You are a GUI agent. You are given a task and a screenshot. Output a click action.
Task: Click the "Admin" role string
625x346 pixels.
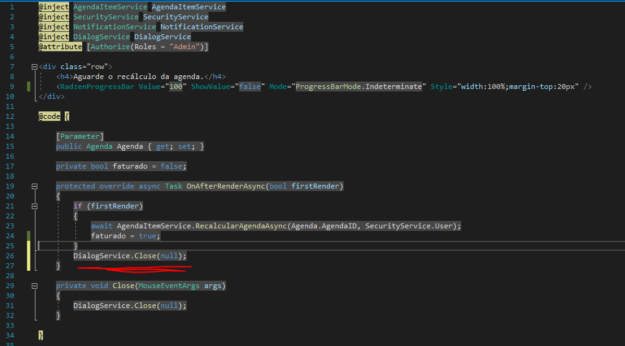pyautogui.click(x=184, y=47)
